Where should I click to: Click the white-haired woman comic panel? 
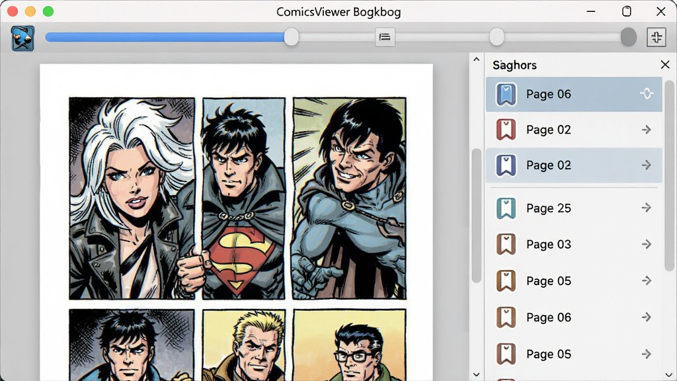point(132,198)
